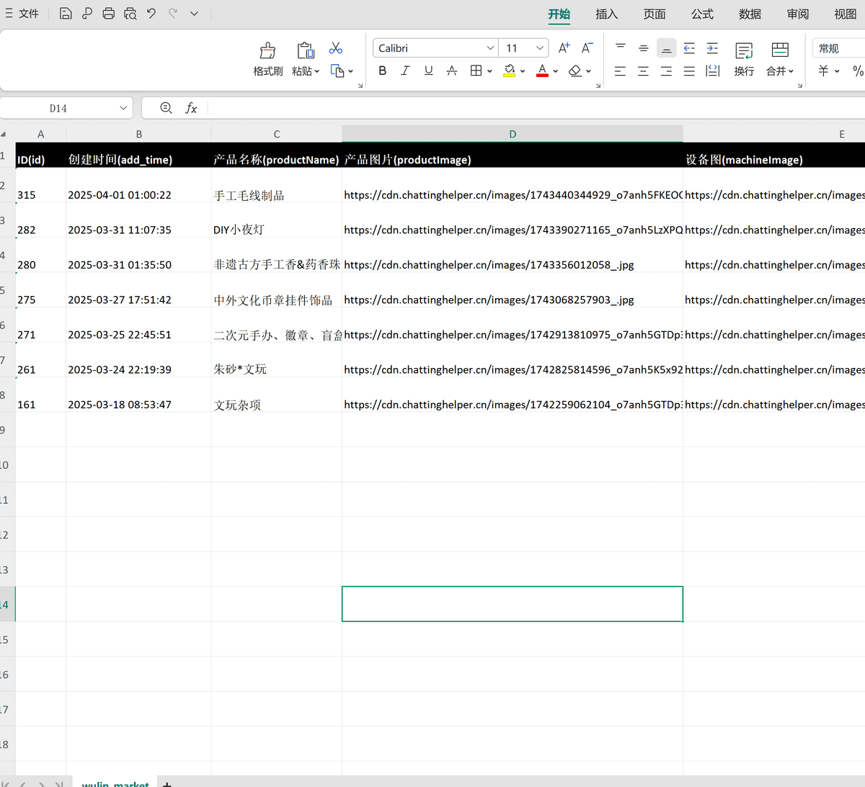The image size is (865, 787).
Task: Open the Formulas (公式) tab
Action: pyautogui.click(x=701, y=14)
